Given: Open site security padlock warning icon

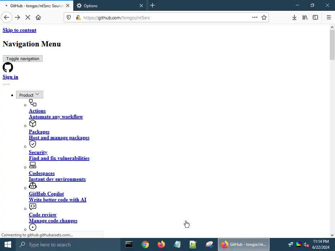Looking at the screenshot, I should tap(78, 18).
